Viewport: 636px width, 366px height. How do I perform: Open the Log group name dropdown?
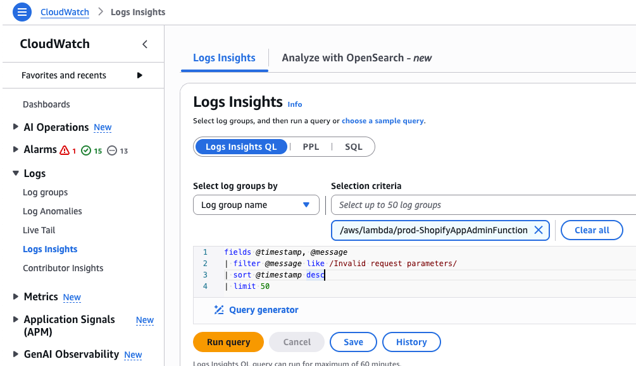coord(256,205)
